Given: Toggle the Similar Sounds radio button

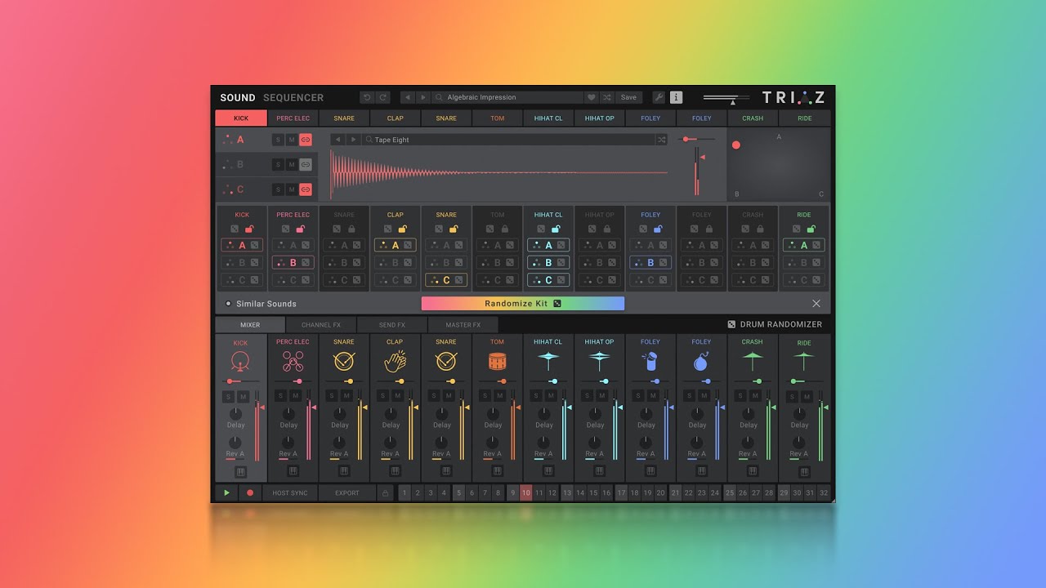Looking at the screenshot, I should click(x=228, y=304).
